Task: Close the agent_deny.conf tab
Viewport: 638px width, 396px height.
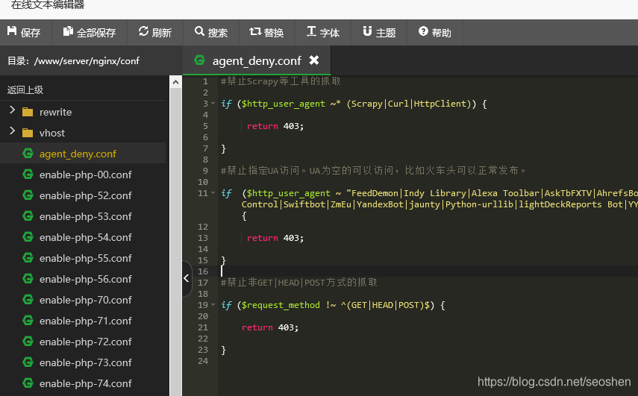Action: [x=313, y=60]
